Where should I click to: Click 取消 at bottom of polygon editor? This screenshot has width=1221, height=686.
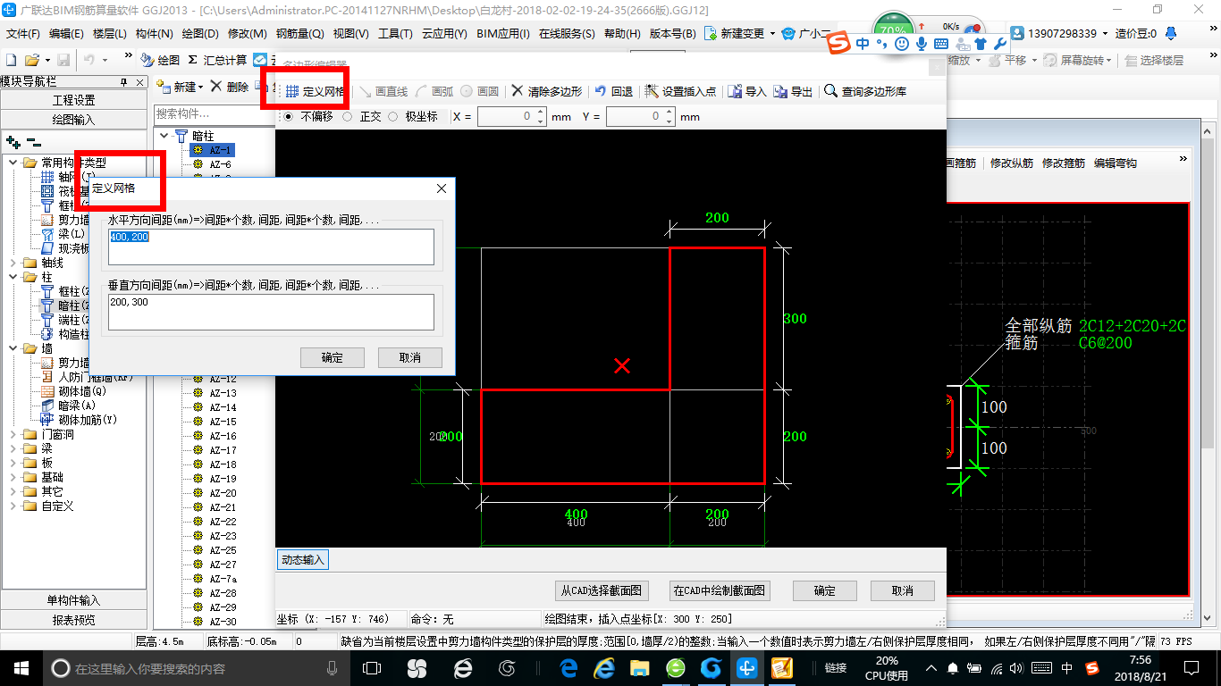902,590
